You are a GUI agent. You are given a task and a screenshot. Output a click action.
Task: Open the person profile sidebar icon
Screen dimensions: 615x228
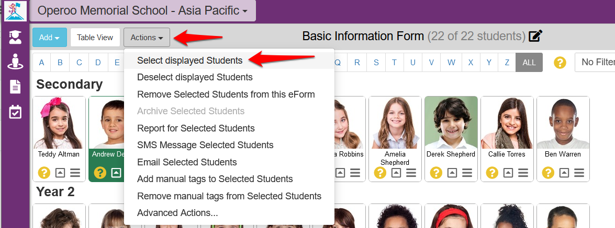click(15, 62)
